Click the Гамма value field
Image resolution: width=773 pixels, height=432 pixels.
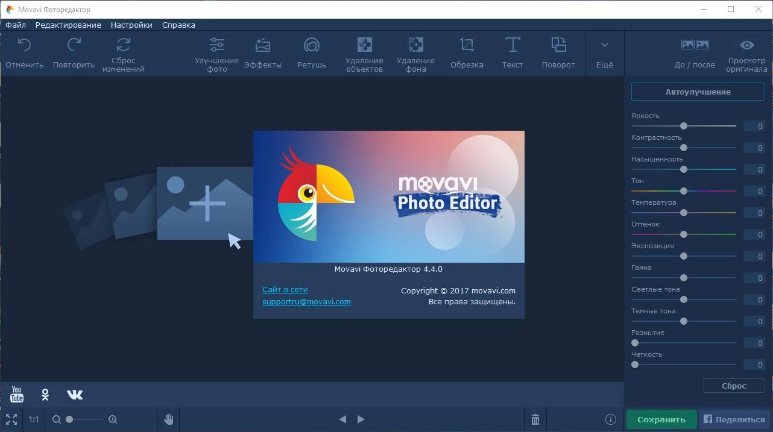tap(754, 278)
